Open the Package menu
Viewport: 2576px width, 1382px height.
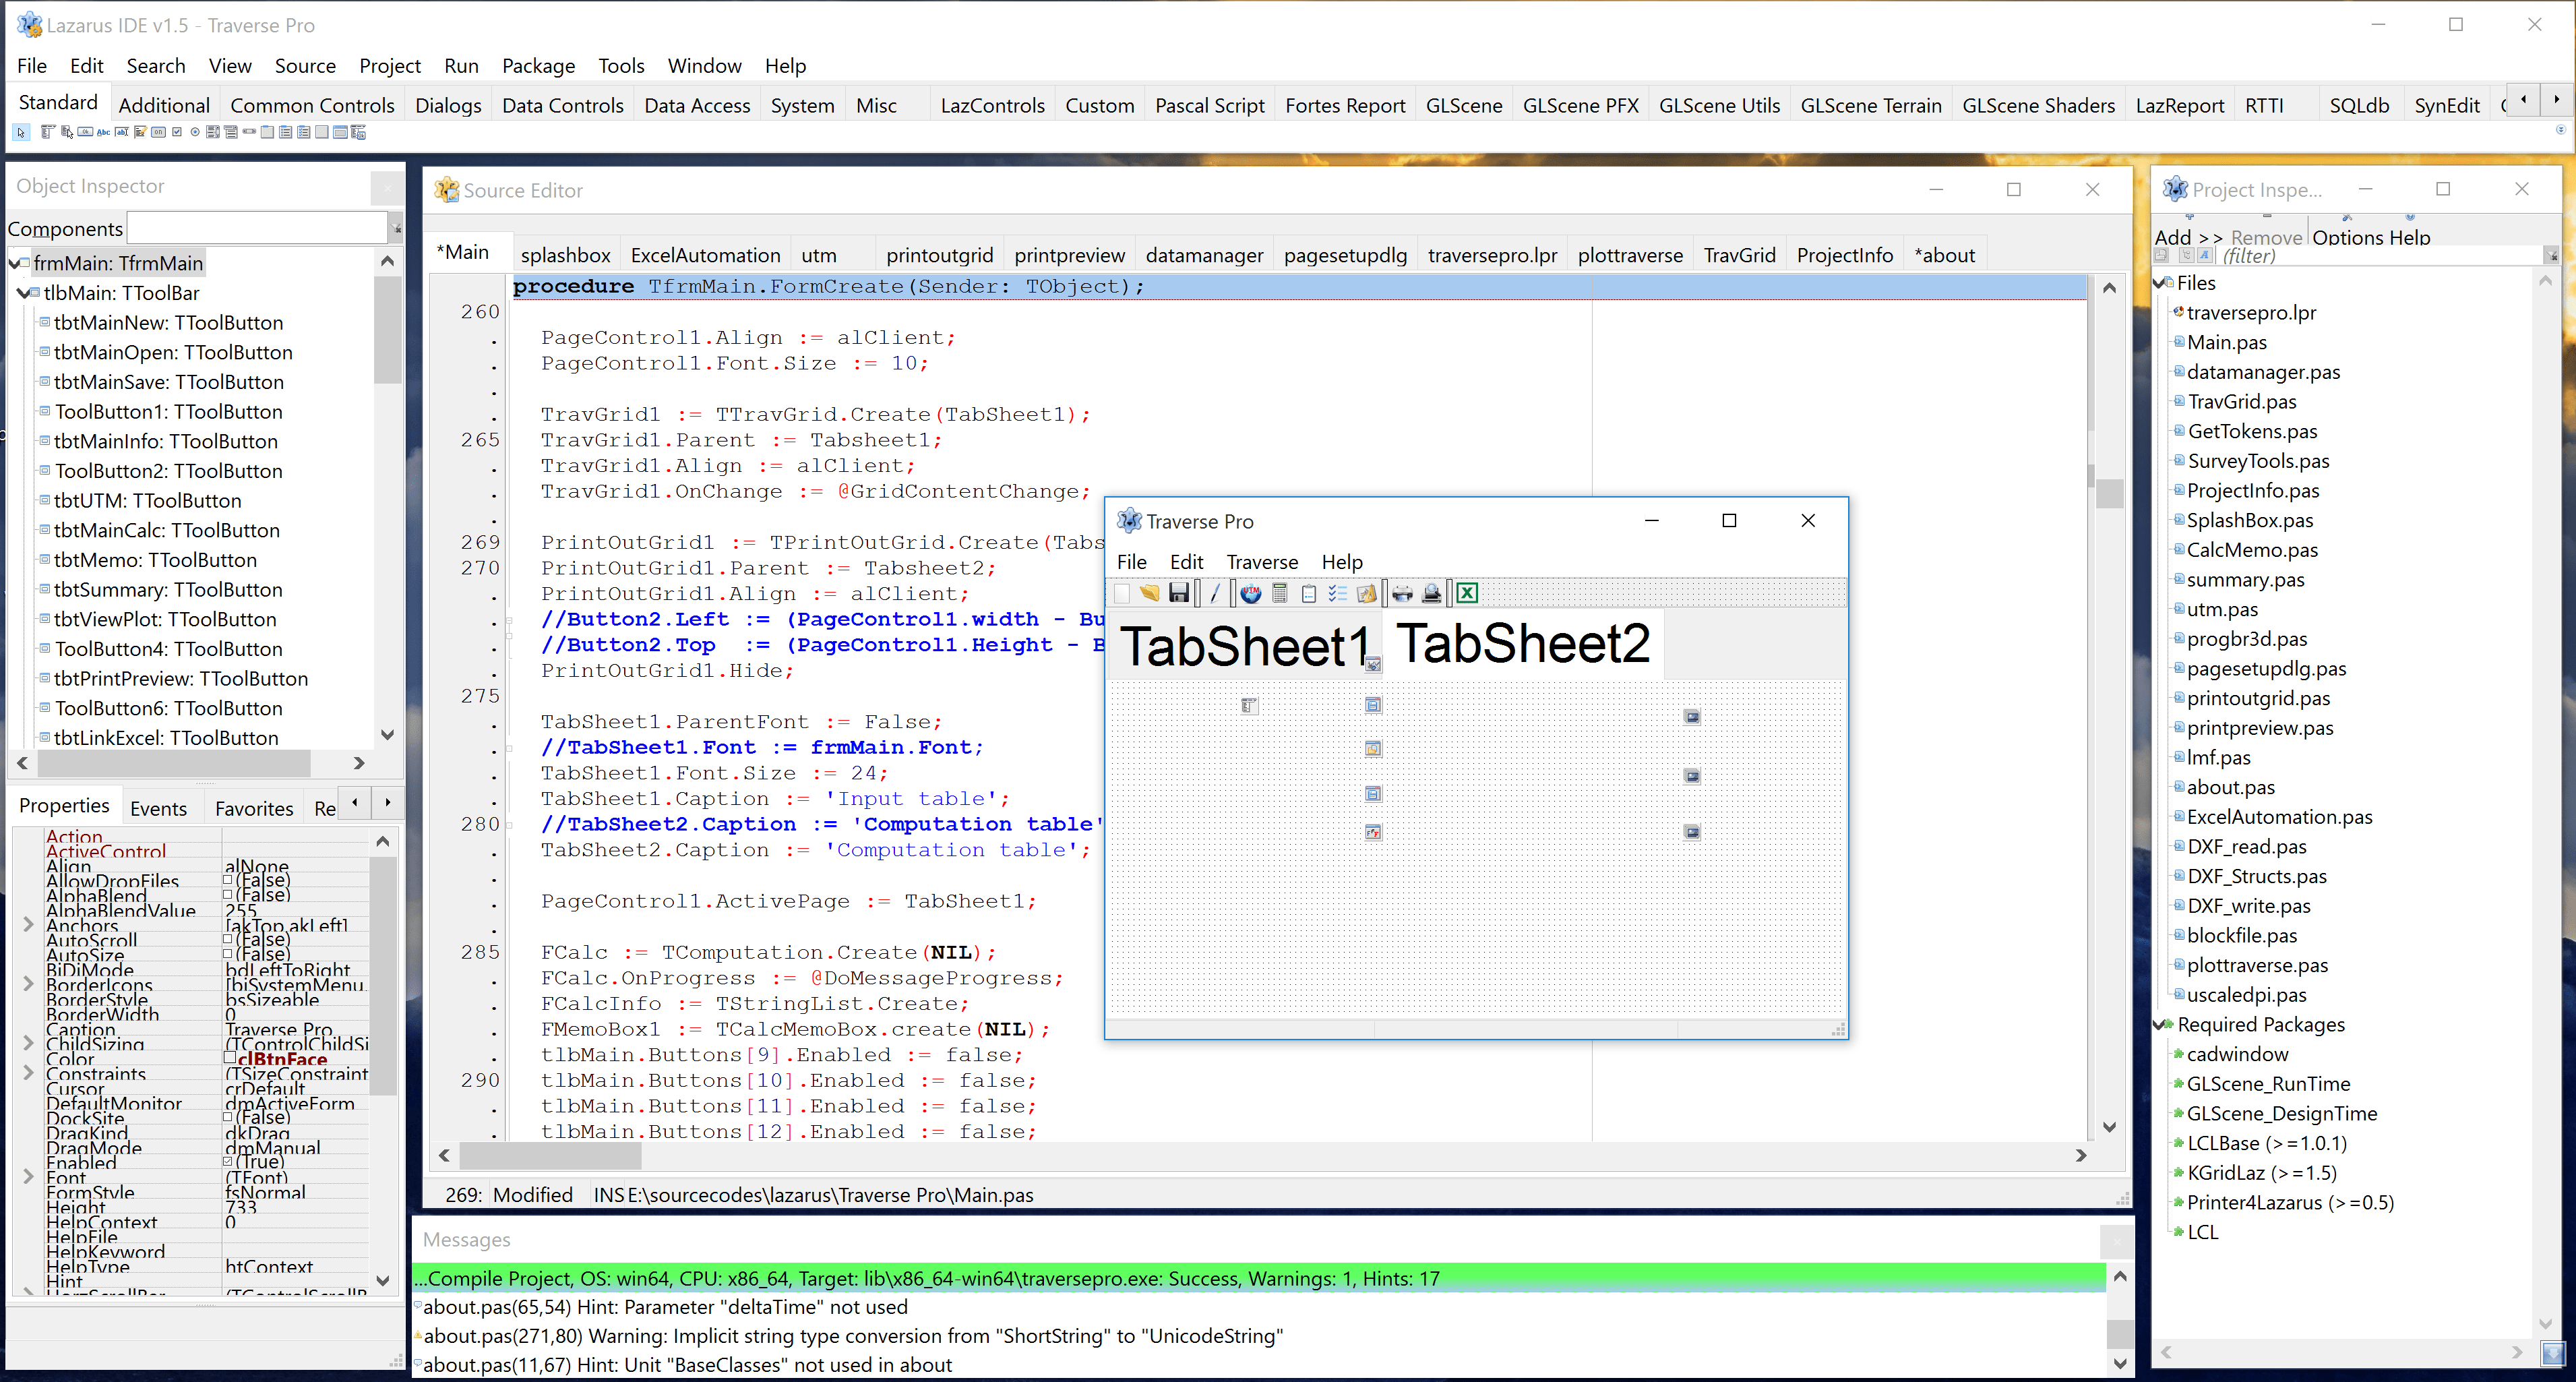[x=537, y=66]
